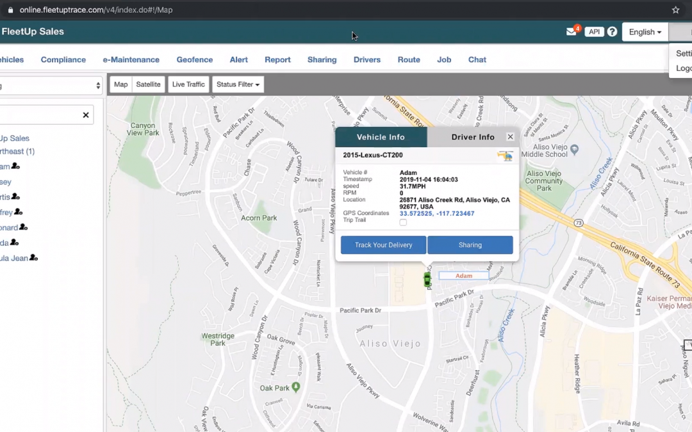
Task: Click the Track Your Delivery button
Action: click(384, 245)
